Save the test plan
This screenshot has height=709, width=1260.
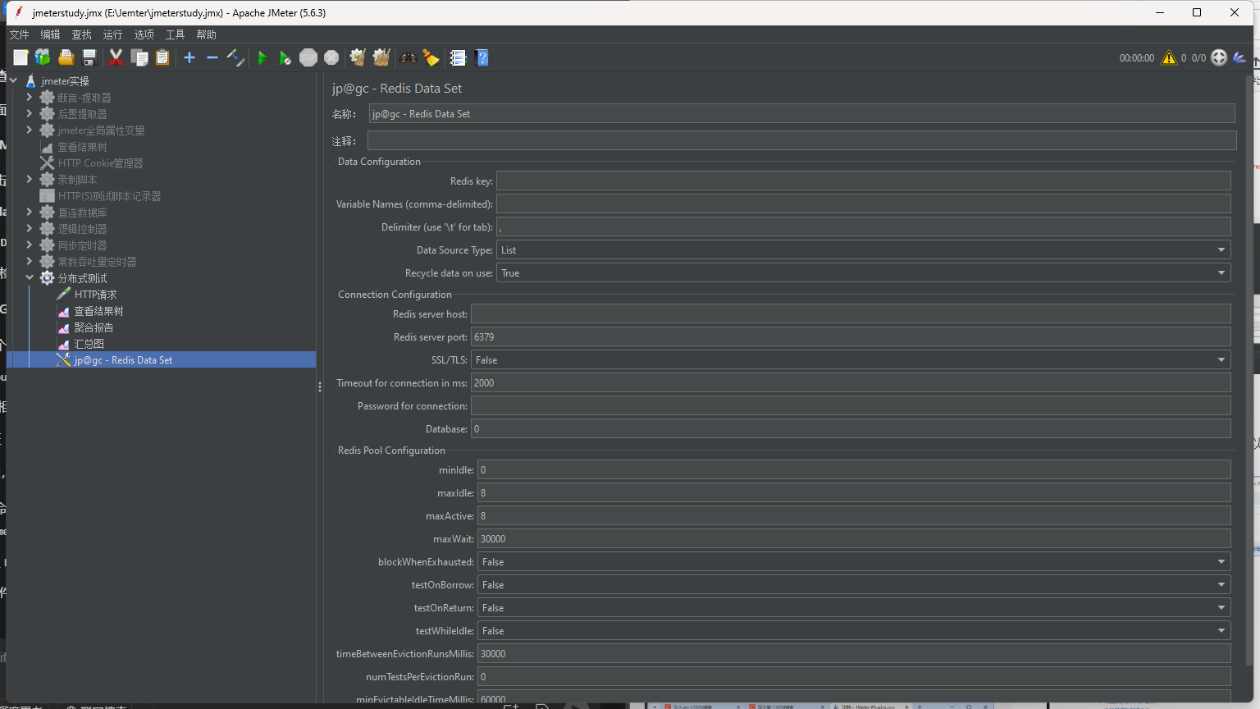click(x=89, y=57)
